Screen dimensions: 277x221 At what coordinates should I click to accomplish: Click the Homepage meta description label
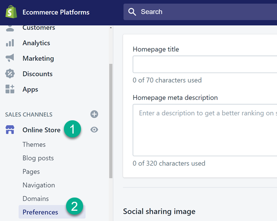[175, 98]
